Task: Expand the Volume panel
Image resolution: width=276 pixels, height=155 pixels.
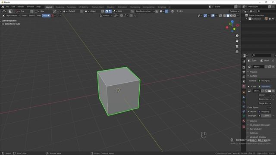Action: click(x=253, y=121)
